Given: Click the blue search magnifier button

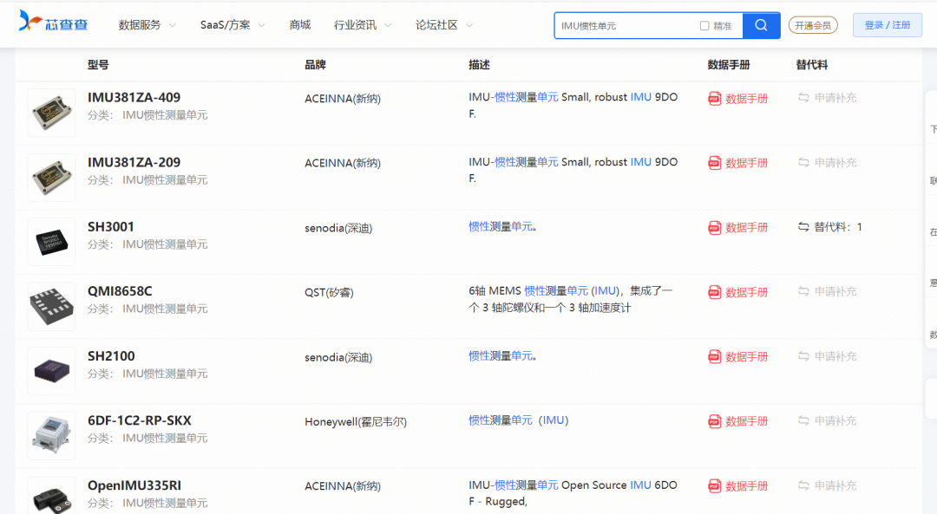Looking at the screenshot, I should [x=761, y=25].
